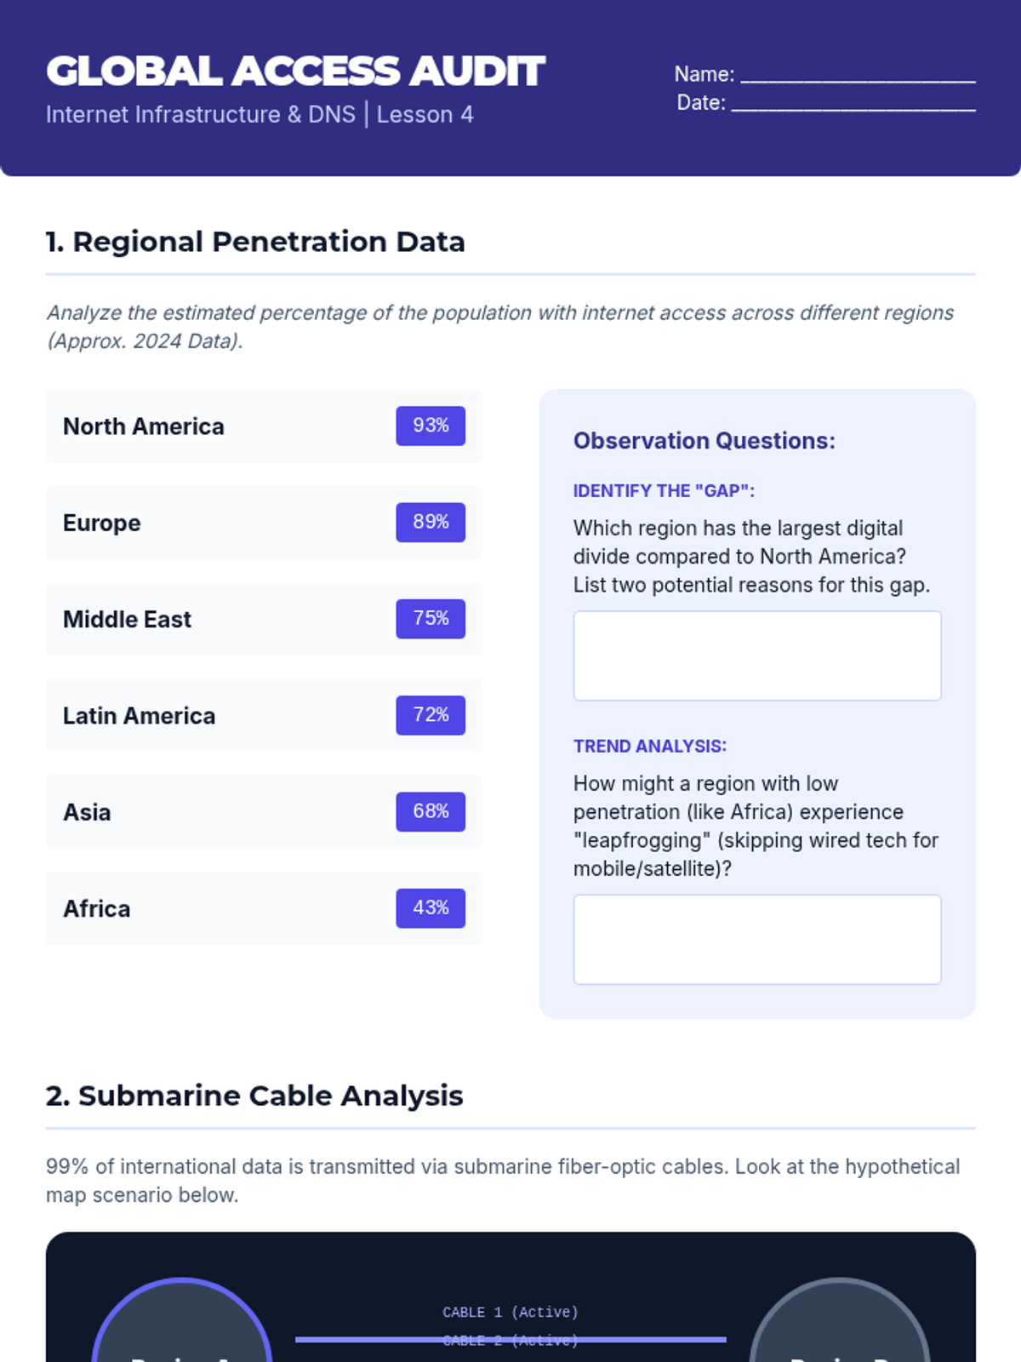Click the 75% badge
The height and width of the screenshot is (1362, 1021).
click(x=431, y=619)
